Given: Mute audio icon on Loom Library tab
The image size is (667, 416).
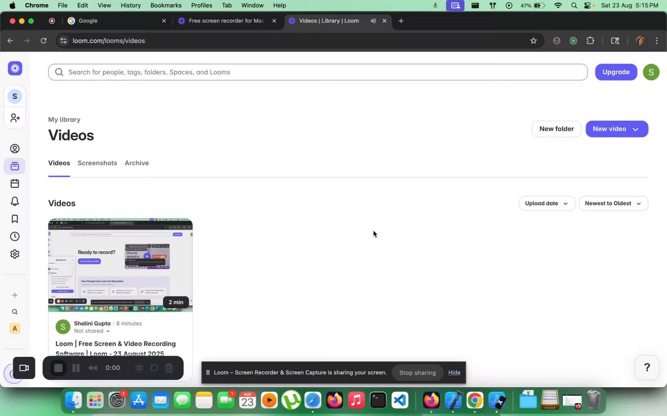Looking at the screenshot, I should (373, 21).
